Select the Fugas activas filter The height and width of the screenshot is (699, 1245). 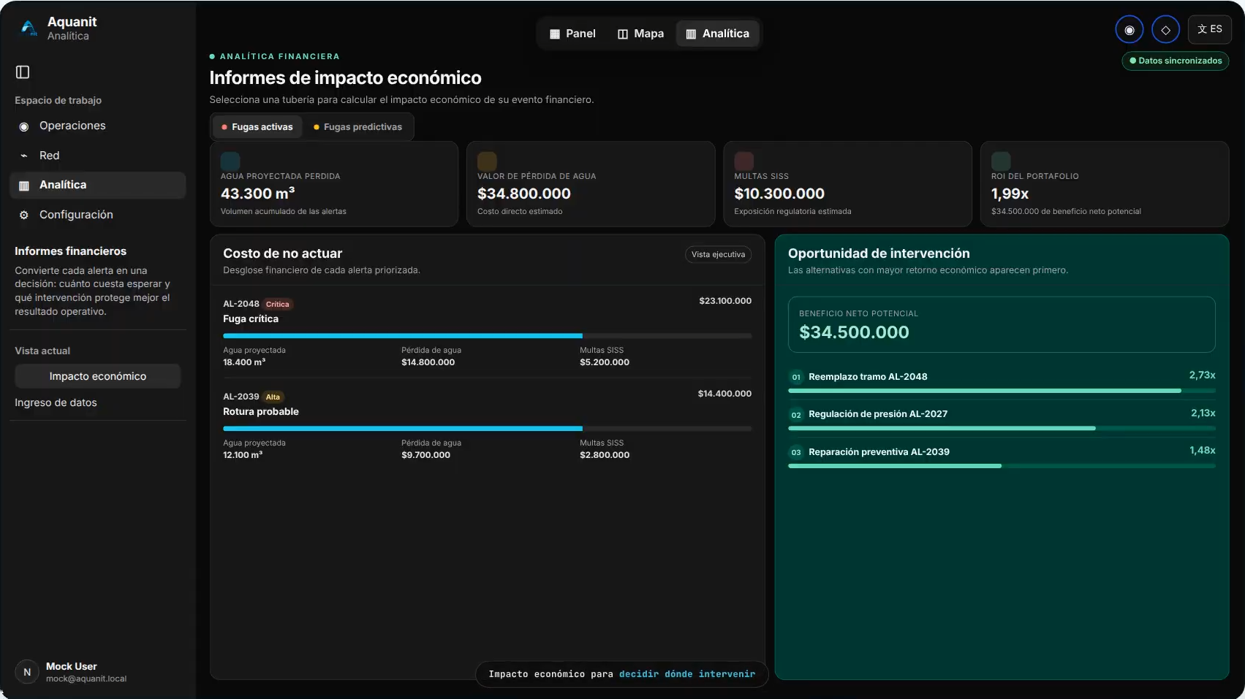click(257, 127)
